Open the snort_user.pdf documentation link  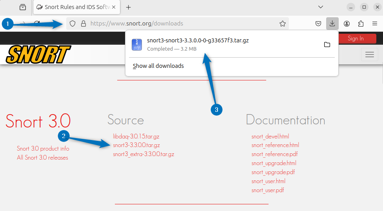coord(268,190)
